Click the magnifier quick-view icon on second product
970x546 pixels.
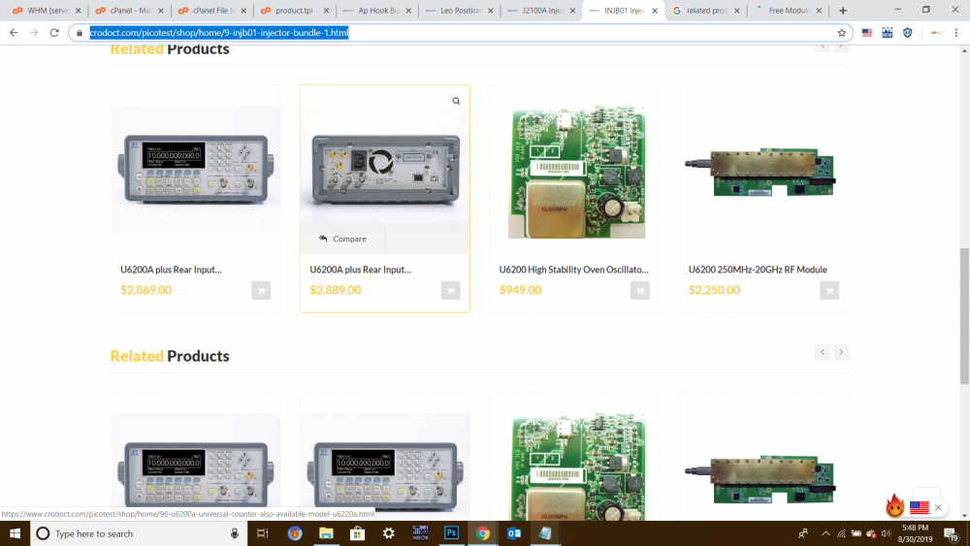pyautogui.click(x=456, y=101)
